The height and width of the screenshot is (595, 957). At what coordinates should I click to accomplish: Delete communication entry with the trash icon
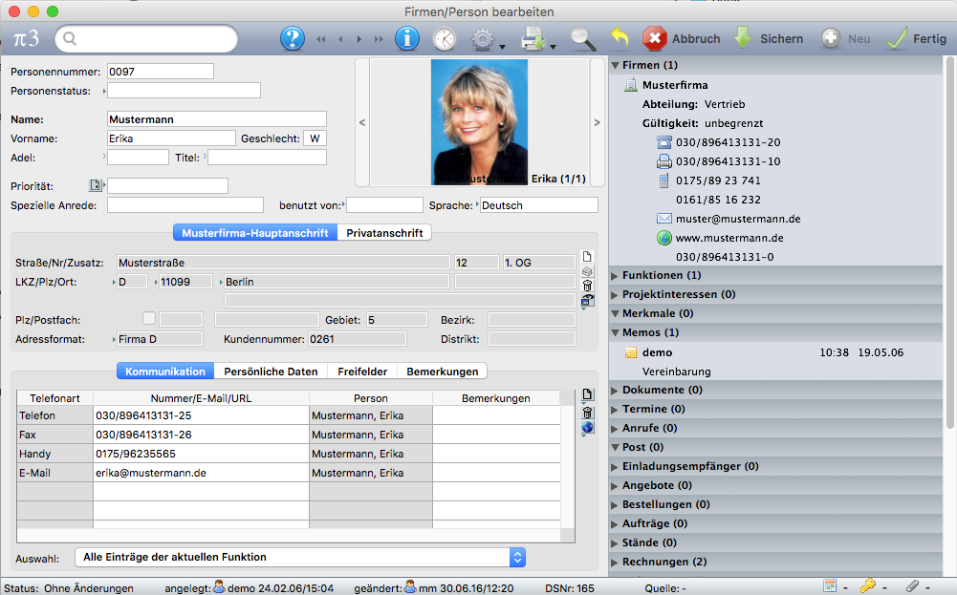(587, 413)
